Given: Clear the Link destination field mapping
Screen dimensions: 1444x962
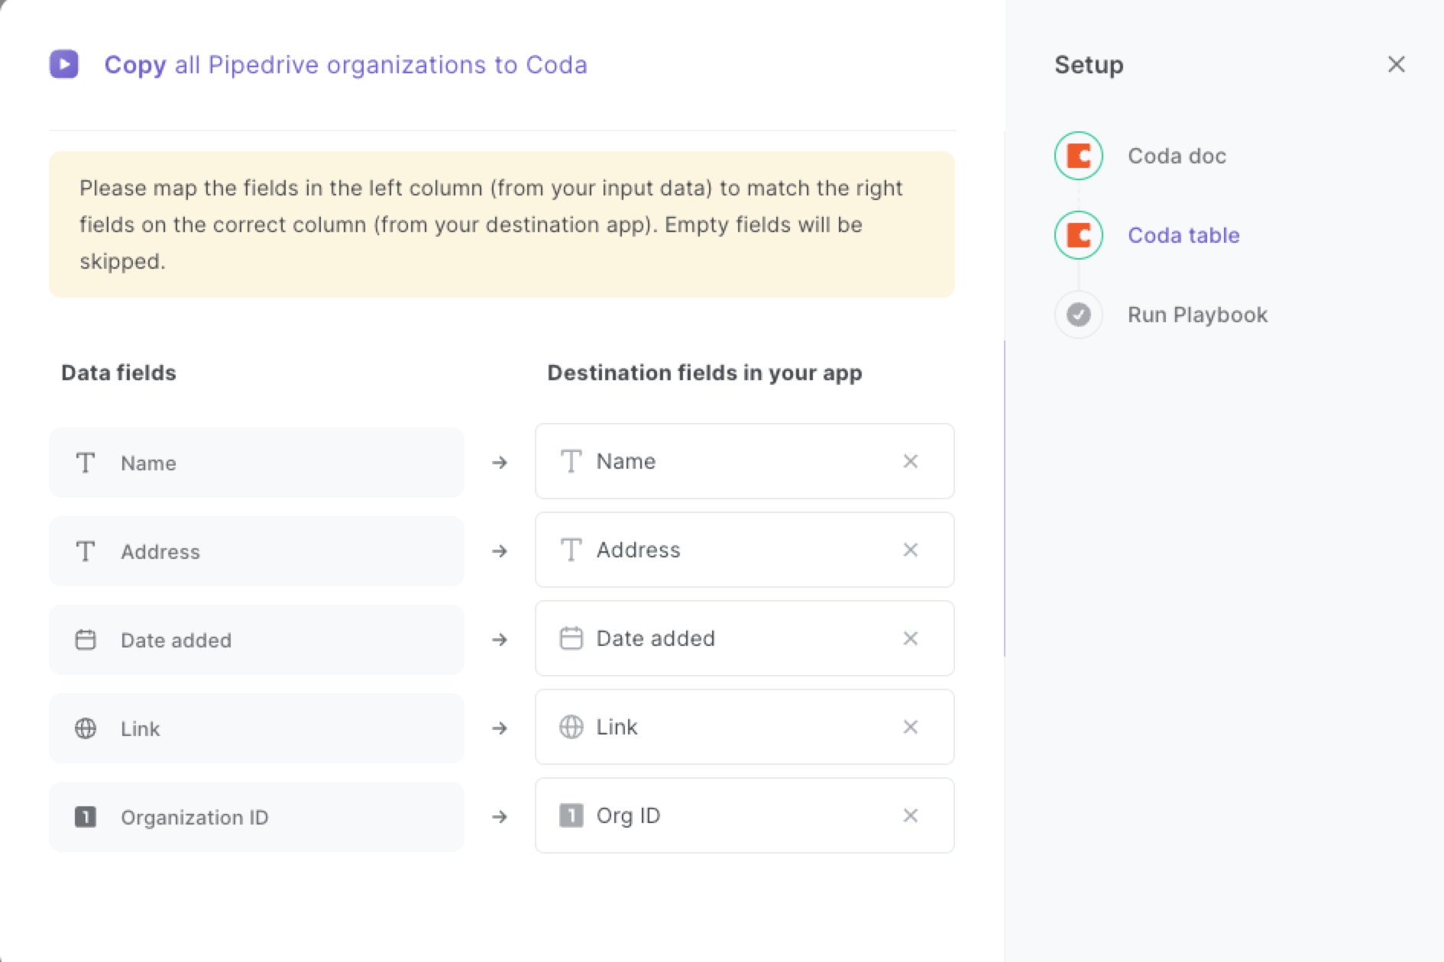Looking at the screenshot, I should pyautogui.click(x=910, y=727).
